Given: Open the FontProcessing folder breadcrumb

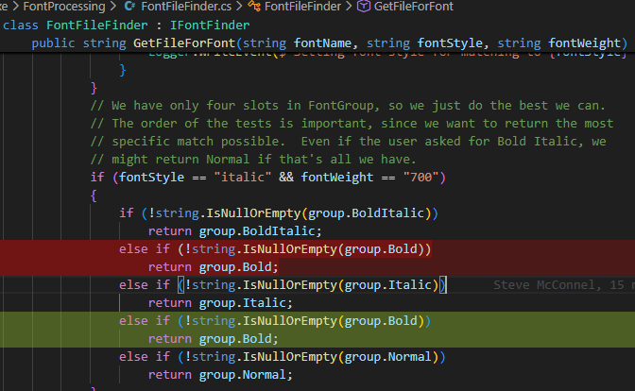Looking at the screenshot, I should [x=63, y=7].
